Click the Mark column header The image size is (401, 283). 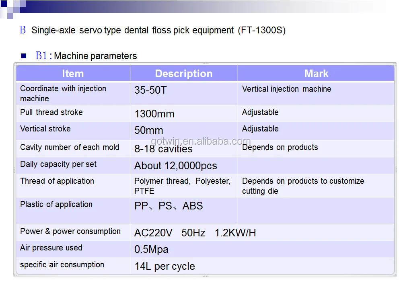click(x=316, y=74)
